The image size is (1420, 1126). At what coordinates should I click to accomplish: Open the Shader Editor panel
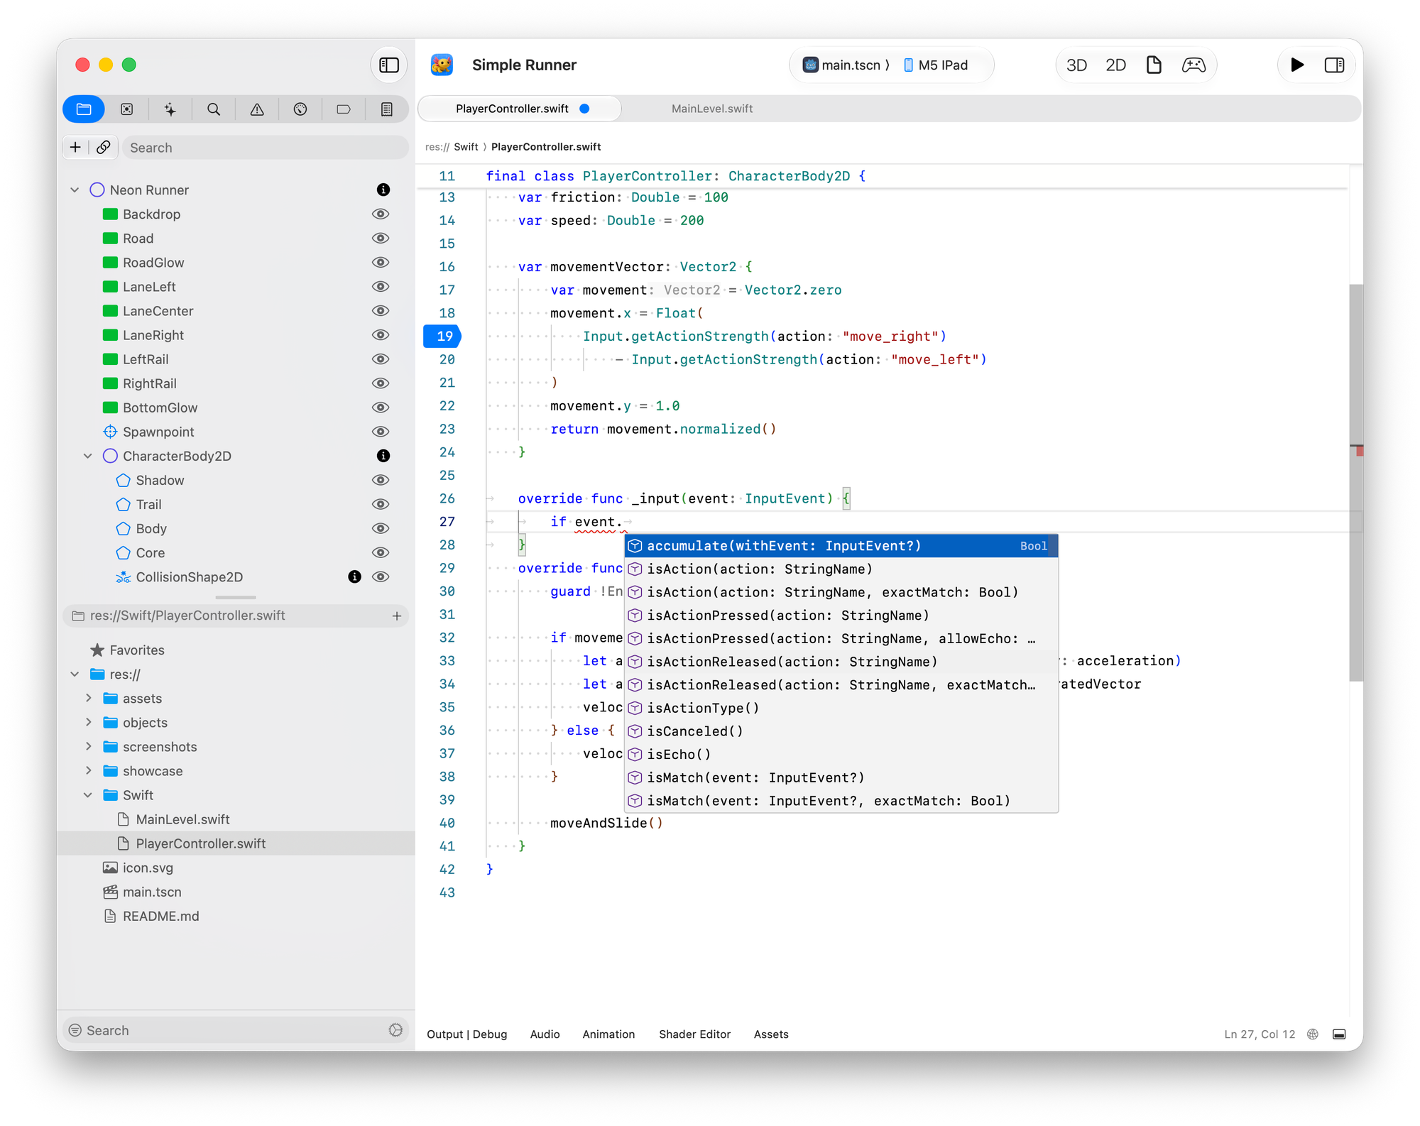694,1034
